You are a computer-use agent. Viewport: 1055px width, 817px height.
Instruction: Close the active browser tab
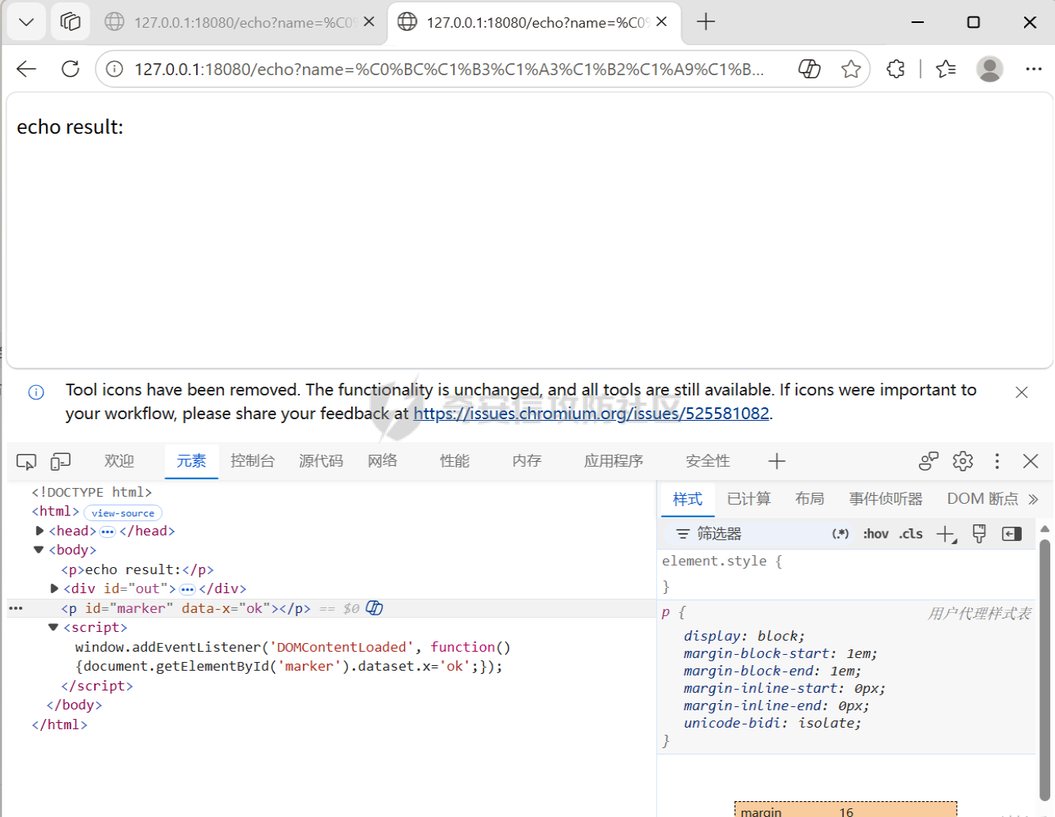pos(662,22)
